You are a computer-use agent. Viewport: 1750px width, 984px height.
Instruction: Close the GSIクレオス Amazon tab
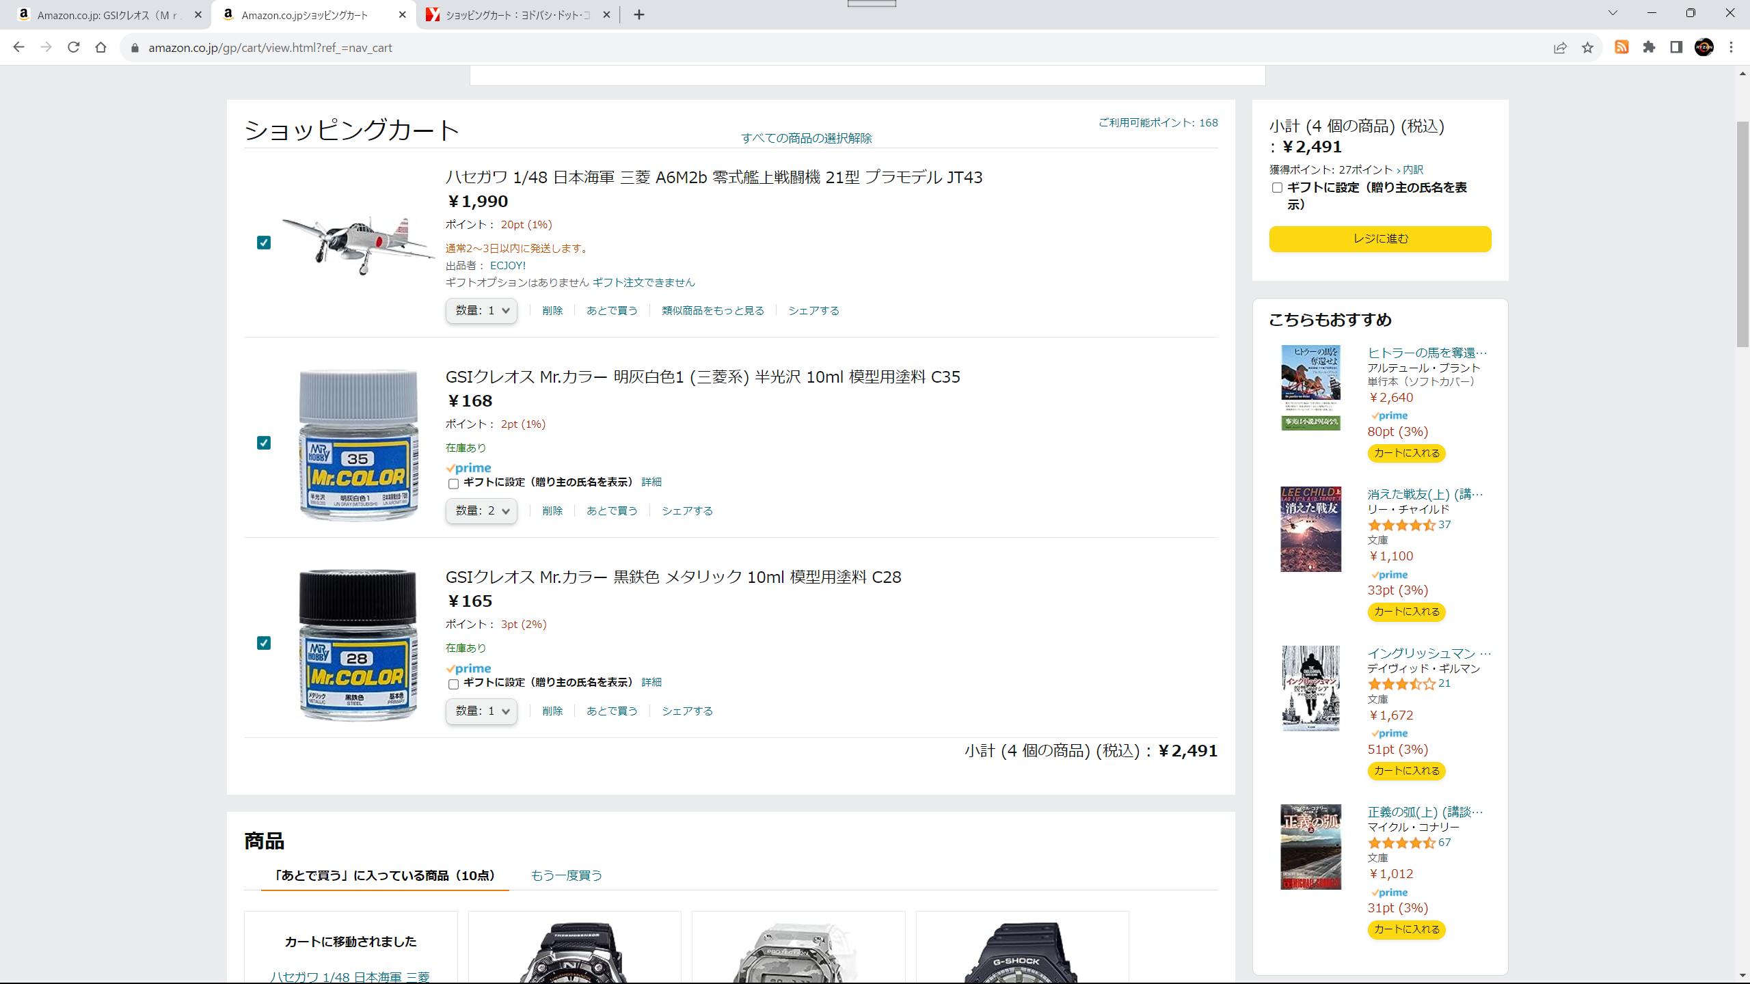pyautogui.click(x=198, y=14)
